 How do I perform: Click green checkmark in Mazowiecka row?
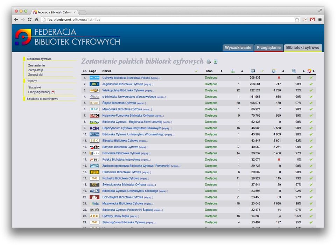(x=311, y=204)
